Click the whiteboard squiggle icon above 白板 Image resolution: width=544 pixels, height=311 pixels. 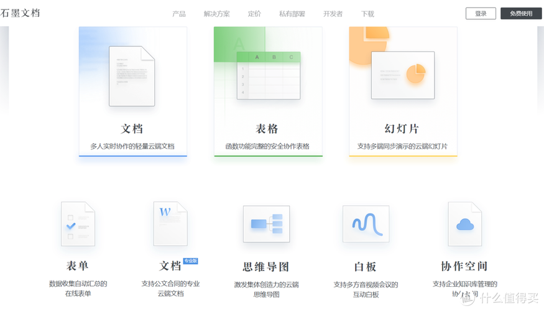tap(366, 224)
